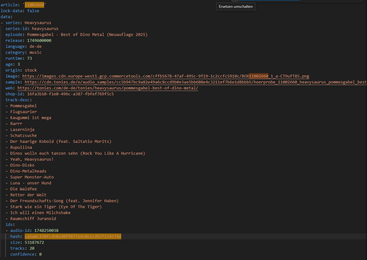This screenshot has height=260, width=367.
Task: Click the series-id heavysaurus value
Action: 45,28
